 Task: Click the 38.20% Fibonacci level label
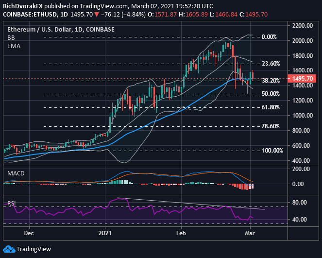coord(271,81)
